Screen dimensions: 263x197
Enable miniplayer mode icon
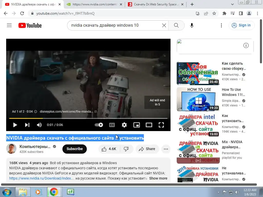coord(137,125)
